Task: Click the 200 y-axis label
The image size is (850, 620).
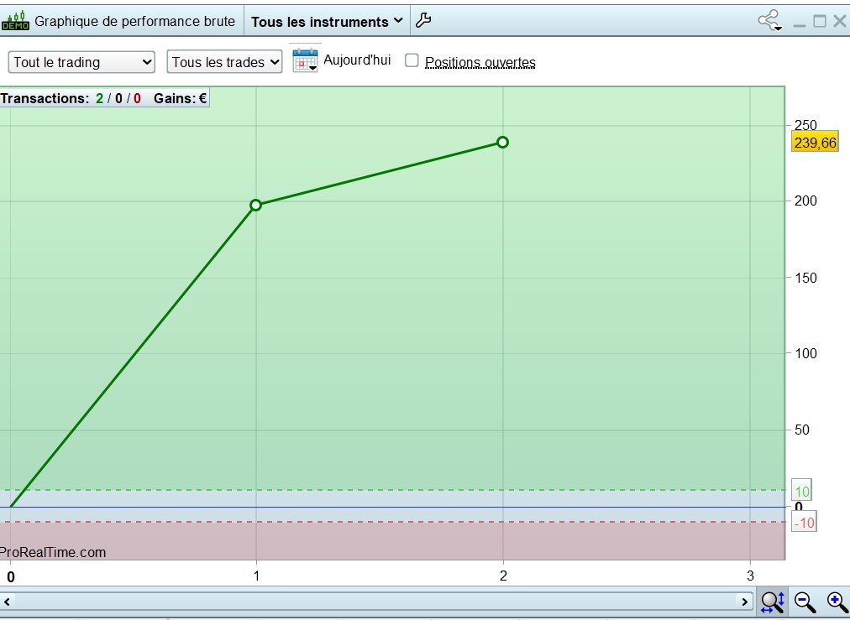Action: click(805, 201)
